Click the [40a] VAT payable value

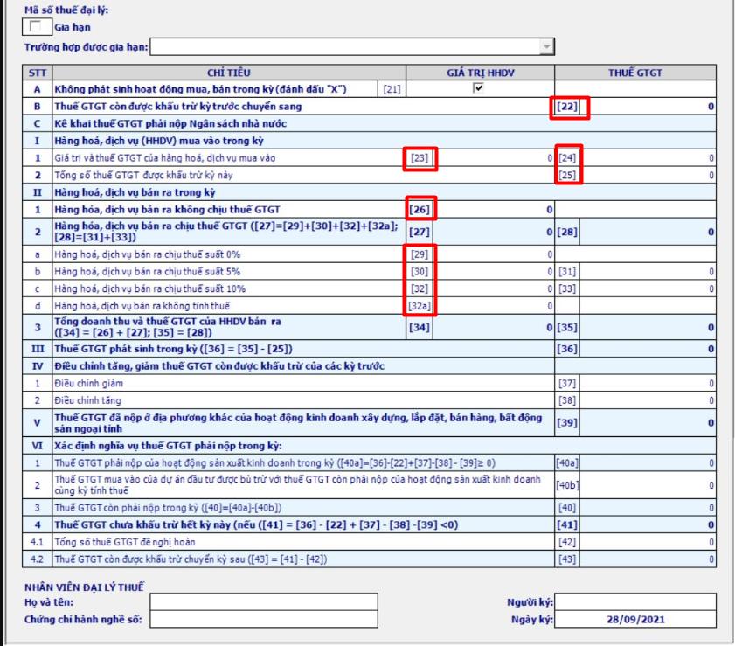[x=648, y=463]
